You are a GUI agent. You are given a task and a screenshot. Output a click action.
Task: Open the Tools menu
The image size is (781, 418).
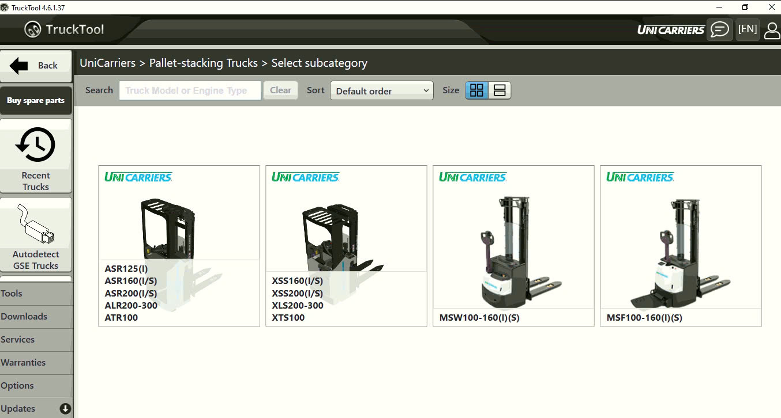click(x=36, y=294)
